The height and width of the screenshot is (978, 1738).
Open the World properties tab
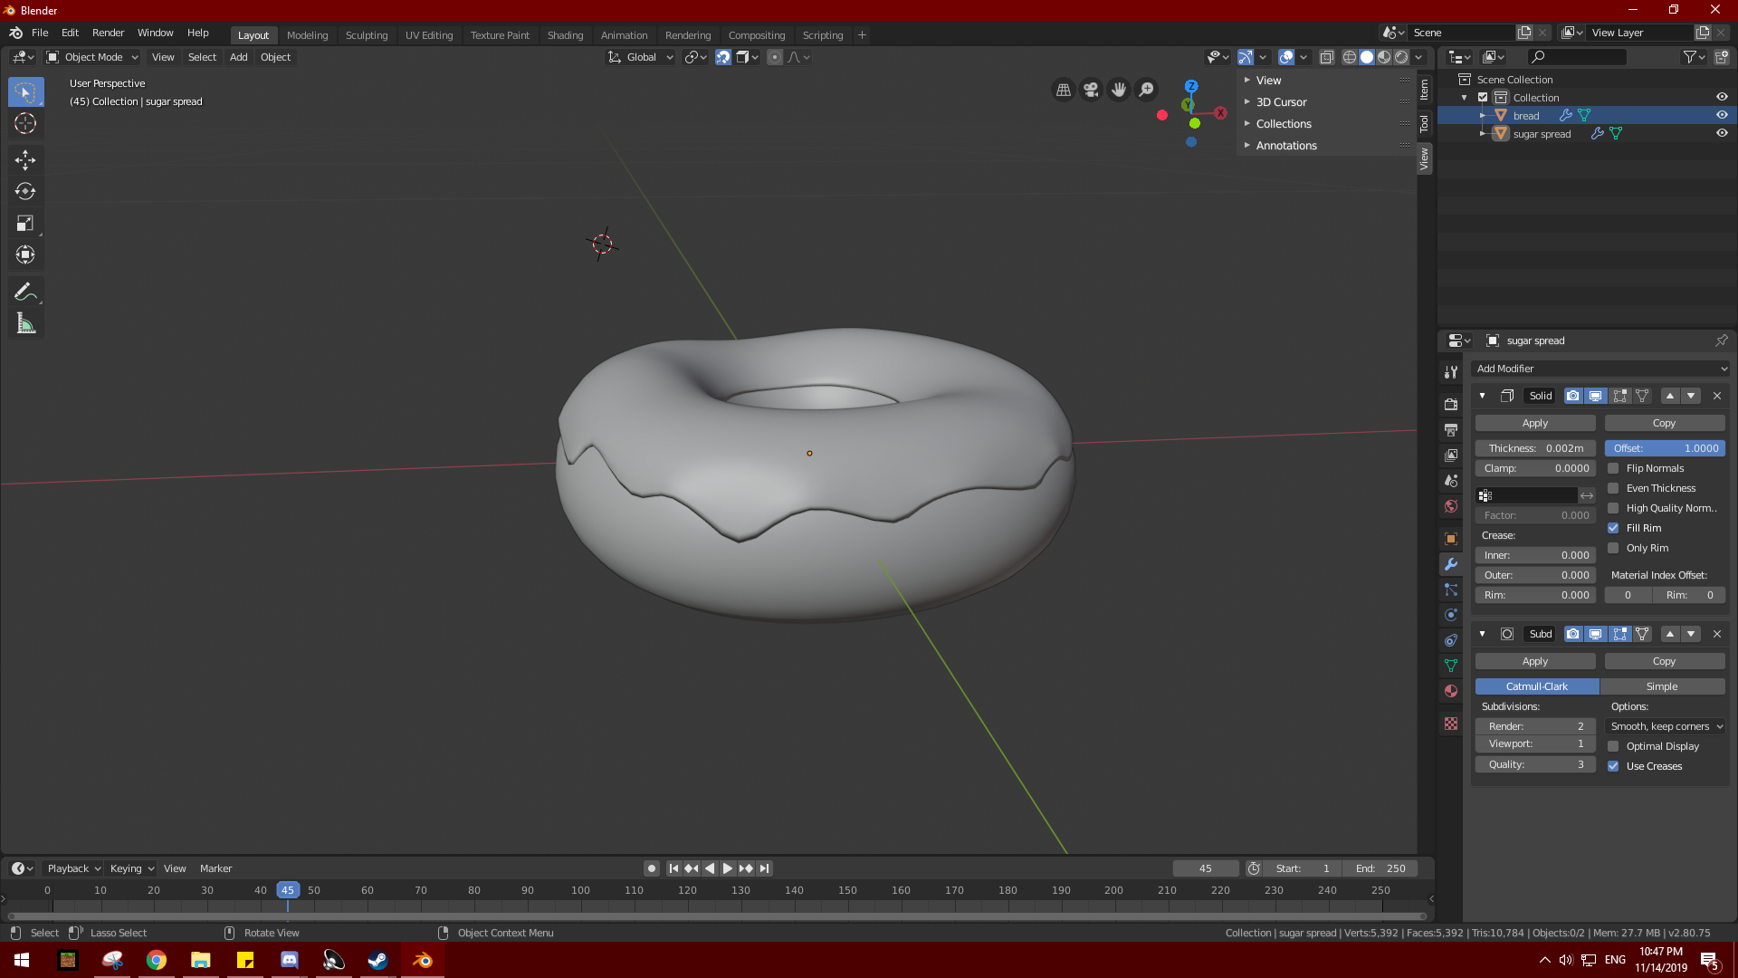click(x=1451, y=506)
